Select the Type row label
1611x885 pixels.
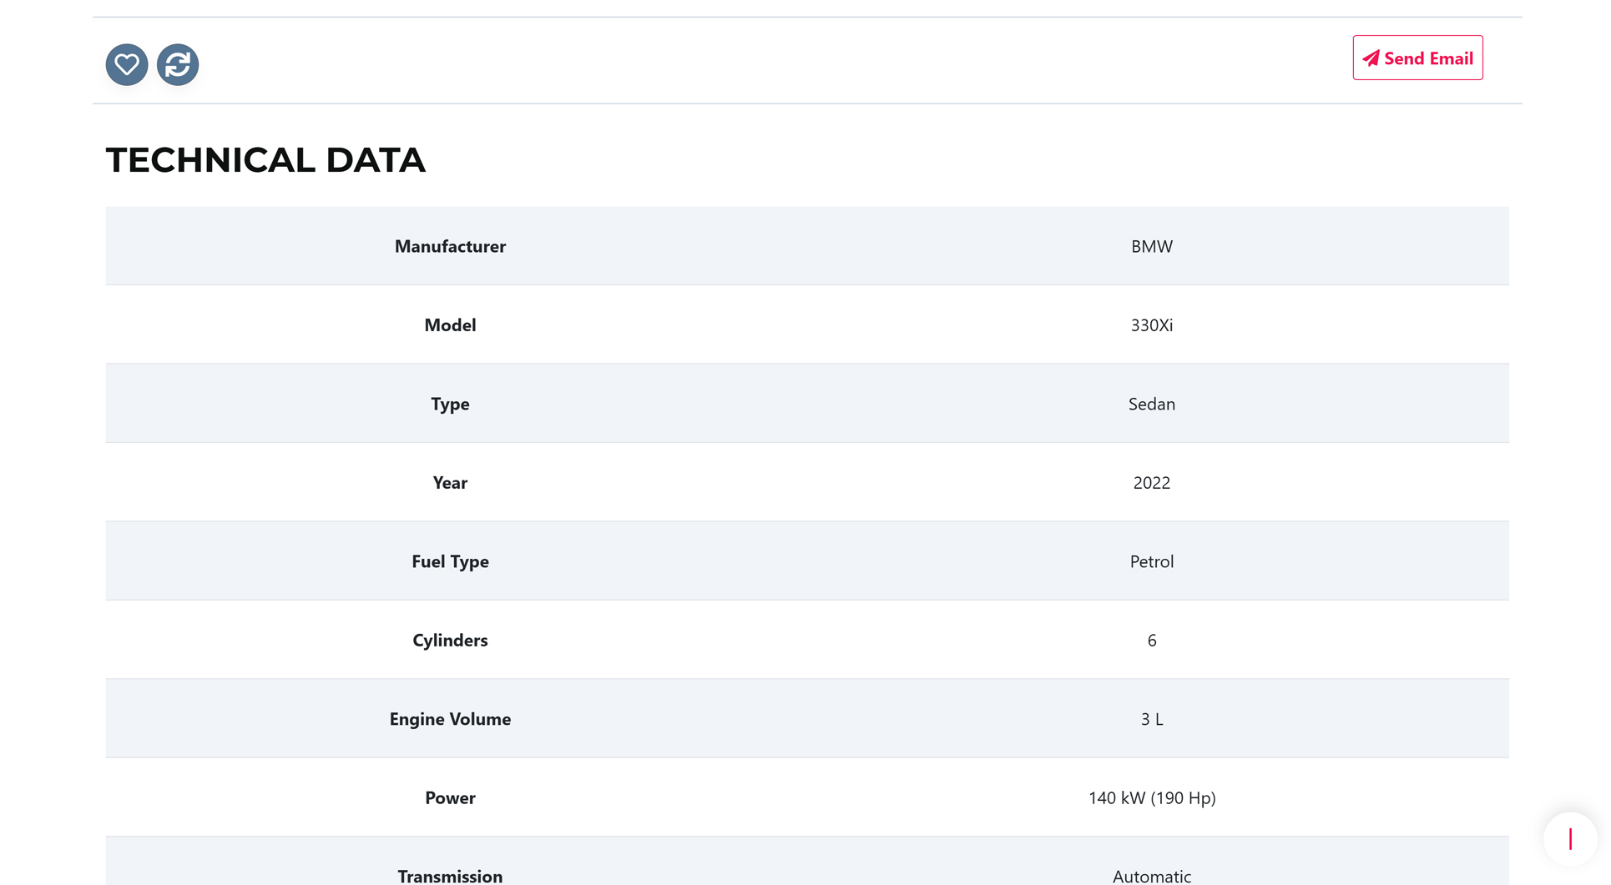click(x=450, y=404)
